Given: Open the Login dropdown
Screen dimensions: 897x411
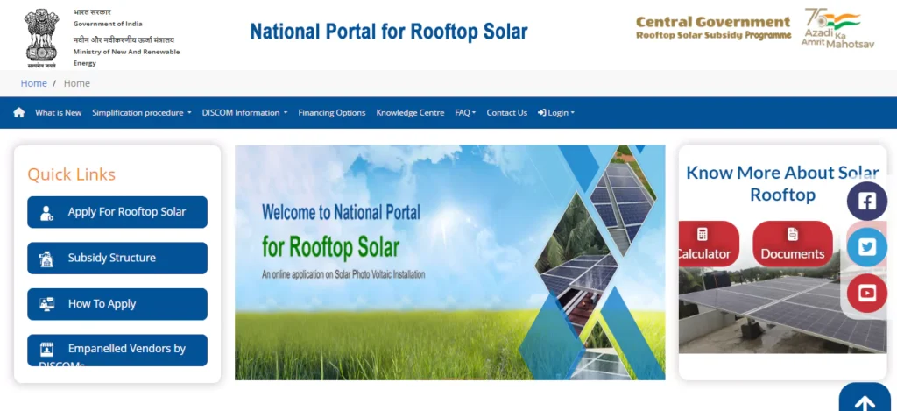Looking at the screenshot, I should [556, 113].
